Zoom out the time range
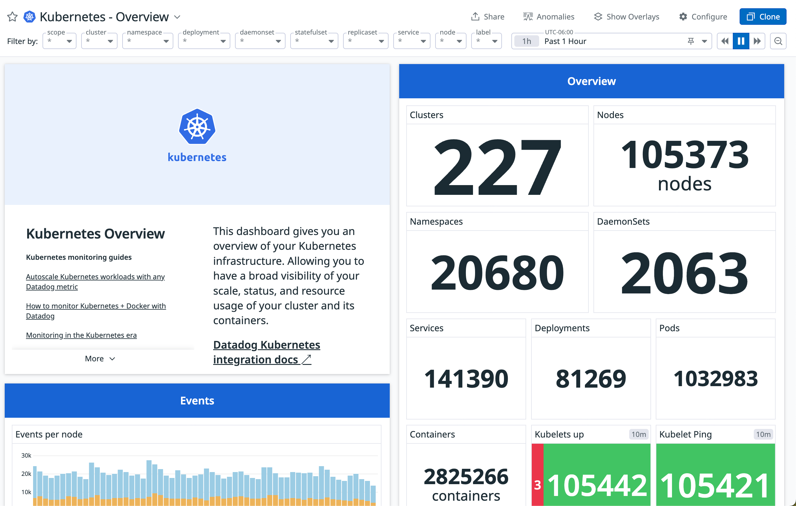The width and height of the screenshot is (796, 506). tap(778, 41)
